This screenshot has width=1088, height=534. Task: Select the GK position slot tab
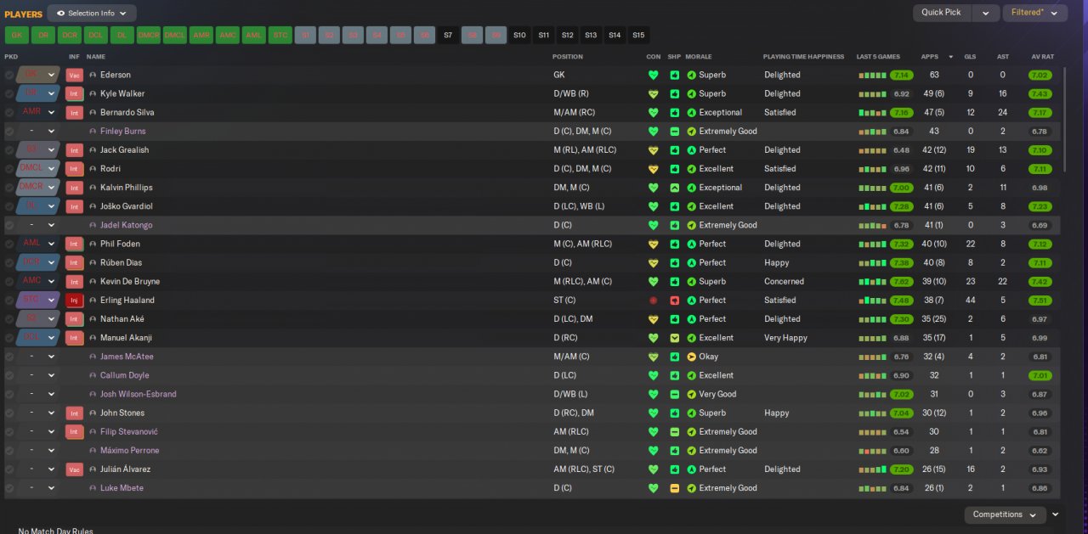click(x=17, y=36)
